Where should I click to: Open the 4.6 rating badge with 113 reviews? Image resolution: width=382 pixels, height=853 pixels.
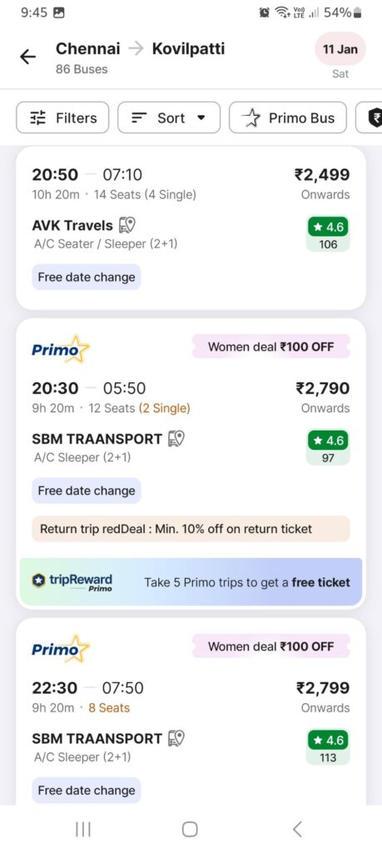328,748
